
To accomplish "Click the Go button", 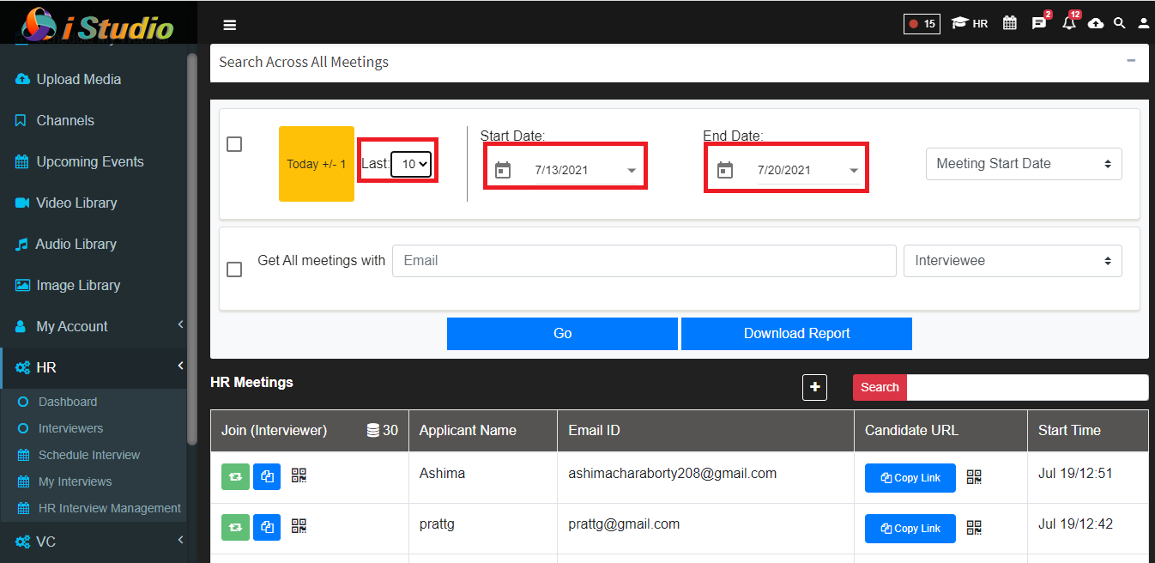I will (562, 334).
